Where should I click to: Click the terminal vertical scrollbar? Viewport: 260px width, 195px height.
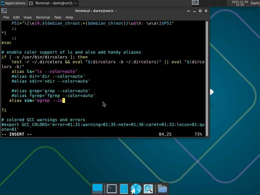(x=207, y=79)
